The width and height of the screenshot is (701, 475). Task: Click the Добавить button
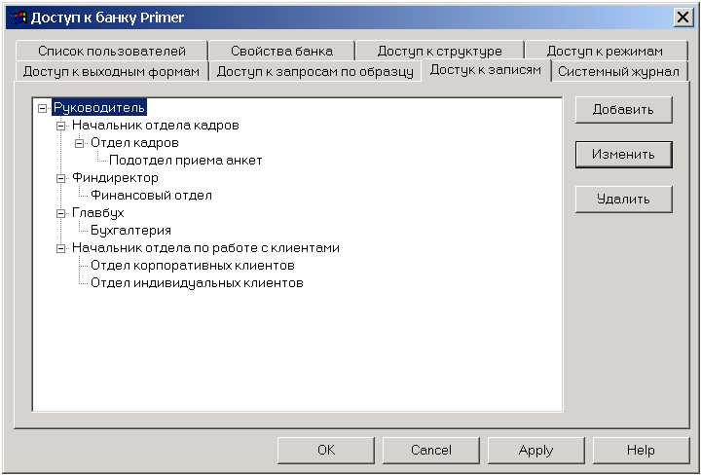click(624, 109)
